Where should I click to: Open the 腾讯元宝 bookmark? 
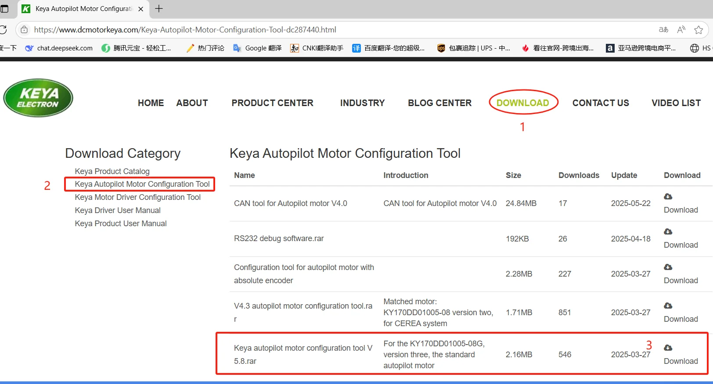tap(136, 48)
